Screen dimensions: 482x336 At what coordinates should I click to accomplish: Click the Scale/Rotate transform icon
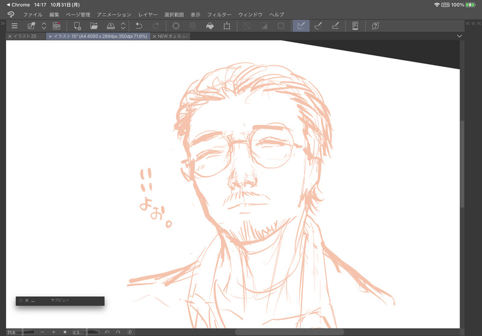227,26
